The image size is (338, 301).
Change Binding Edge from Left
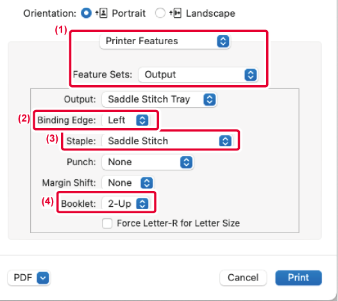(x=126, y=120)
